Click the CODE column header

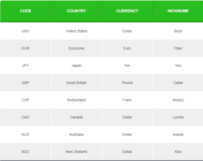coord(26,11)
